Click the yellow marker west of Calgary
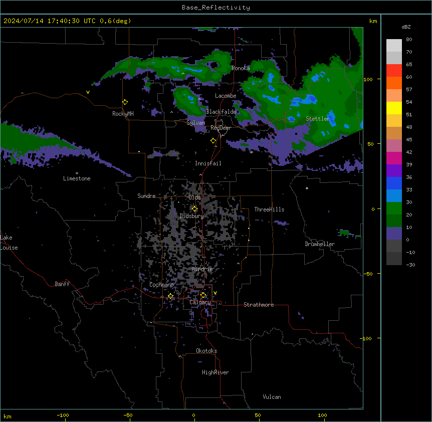432x422 pixels. (170, 296)
